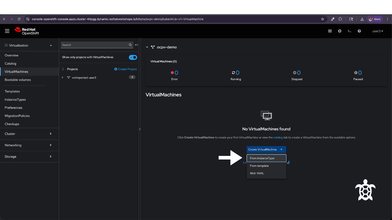The image size is (392, 220).
Task: Click the browser address bar URL
Action: (x=118, y=19)
